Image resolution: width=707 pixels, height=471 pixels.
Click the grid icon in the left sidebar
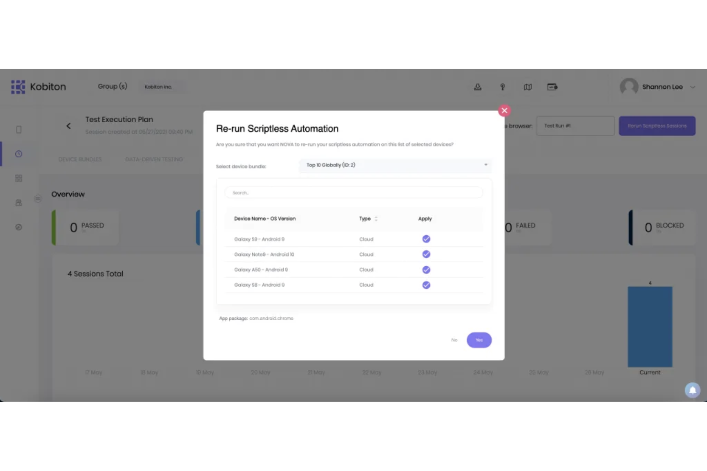click(x=19, y=178)
